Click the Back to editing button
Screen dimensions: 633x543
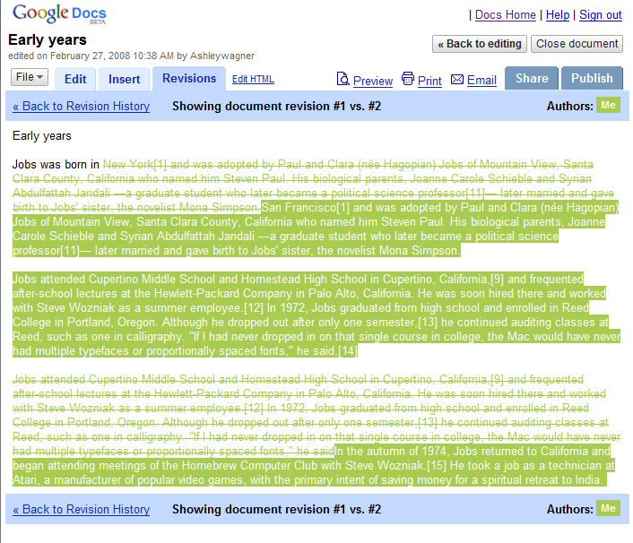click(480, 44)
